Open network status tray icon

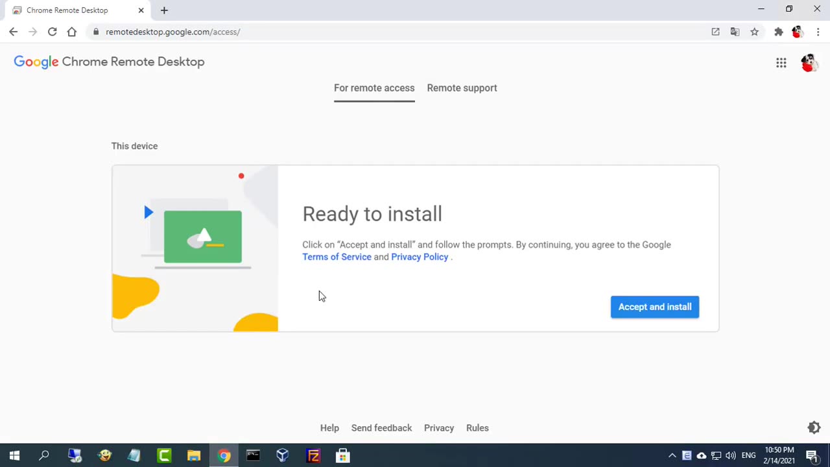(716, 456)
